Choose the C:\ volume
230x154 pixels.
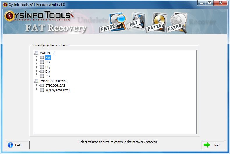[48, 76]
